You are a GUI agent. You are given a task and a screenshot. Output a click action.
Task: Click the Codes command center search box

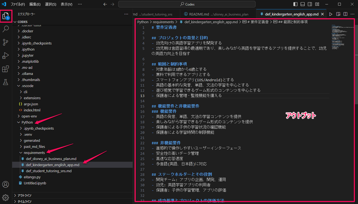click(x=187, y=4)
